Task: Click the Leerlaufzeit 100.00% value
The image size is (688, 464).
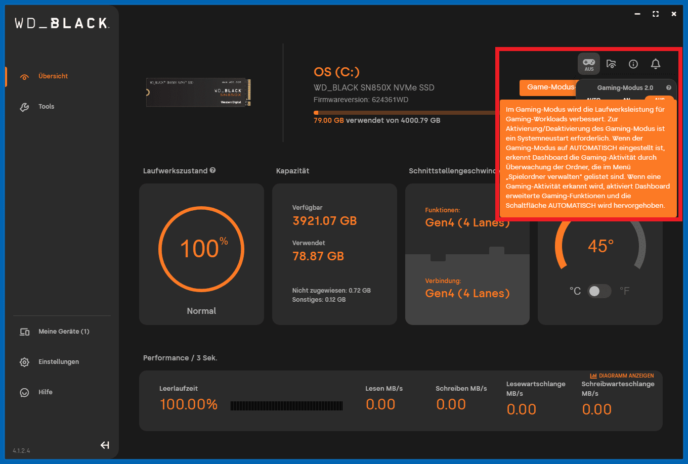Action: [189, 404]
